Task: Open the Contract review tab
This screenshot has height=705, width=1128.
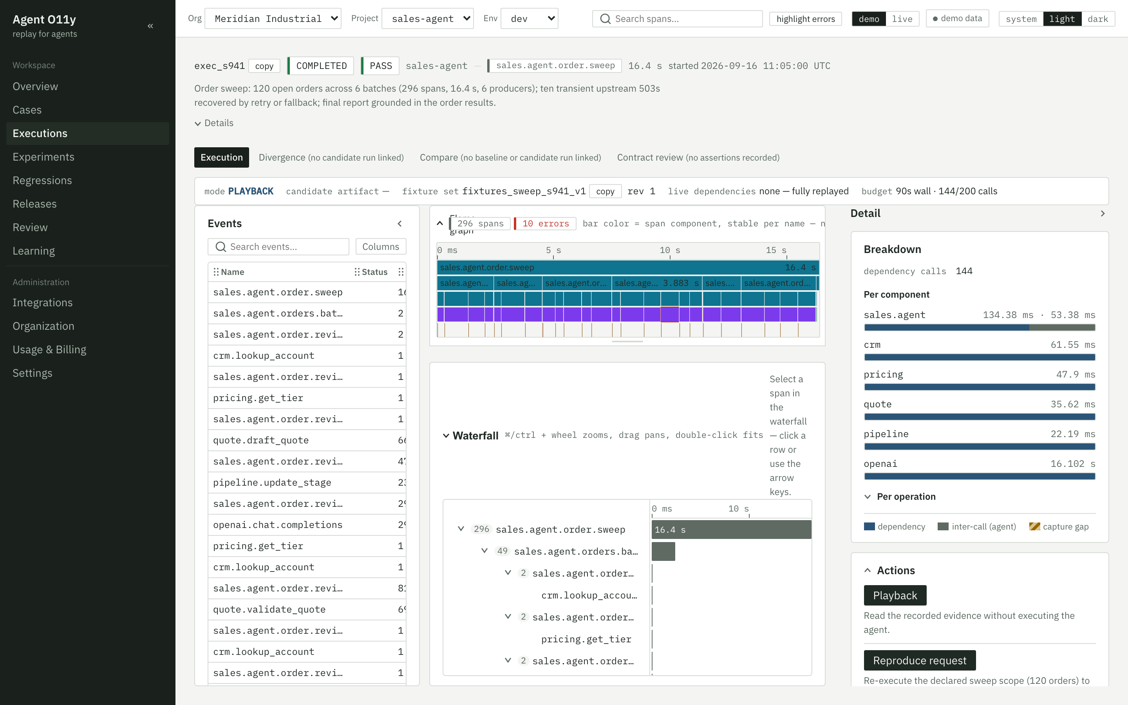Action: 698,157
